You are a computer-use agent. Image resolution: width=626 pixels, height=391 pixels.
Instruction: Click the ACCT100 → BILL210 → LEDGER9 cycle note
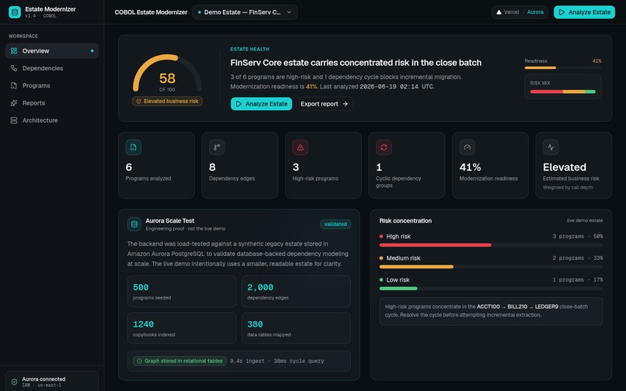(491, 311)
